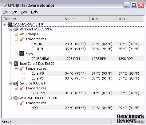146x125 pixels.
Task: Collapse the Winbond W83627DHG node
Action: pyautogui.click(x=10, y=29)
